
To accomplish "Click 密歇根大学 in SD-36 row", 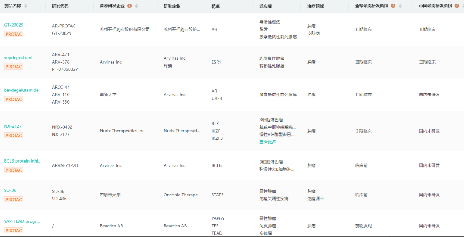I will [110, 195].
